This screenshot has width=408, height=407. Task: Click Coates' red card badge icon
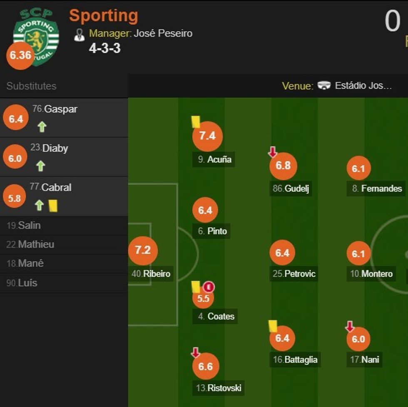point(209,287)
